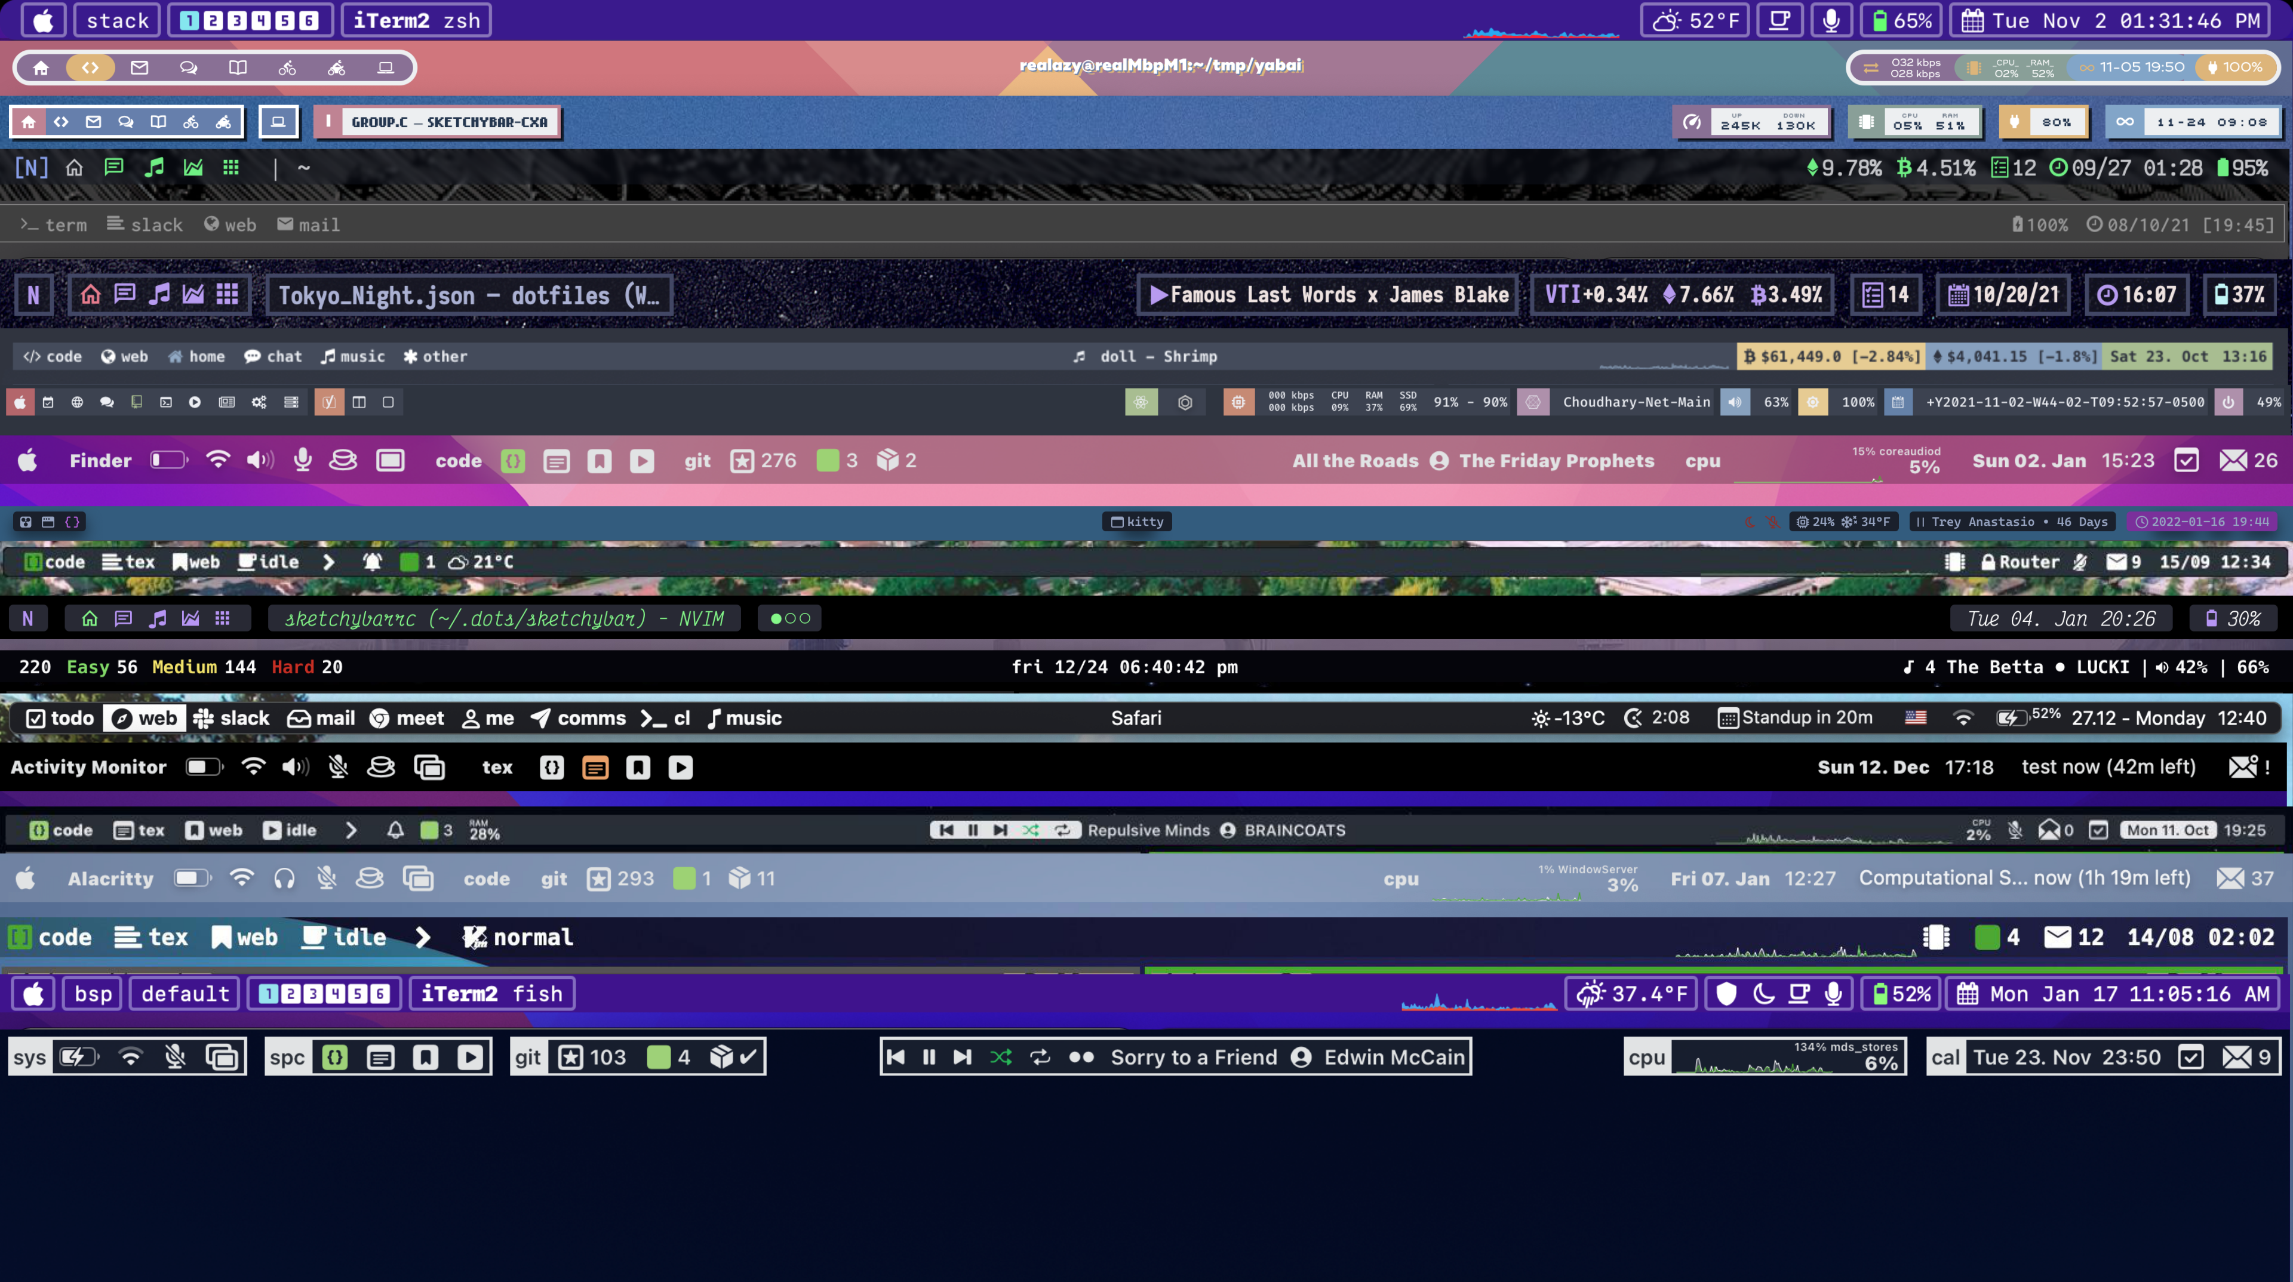Click the [N] mode indicator
The width and height of the screenshot is (2293, 1282).
pyautogui.click(x=31, y=167)
